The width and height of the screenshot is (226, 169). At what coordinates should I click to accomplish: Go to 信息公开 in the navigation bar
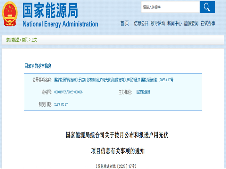tap(141, 23)
